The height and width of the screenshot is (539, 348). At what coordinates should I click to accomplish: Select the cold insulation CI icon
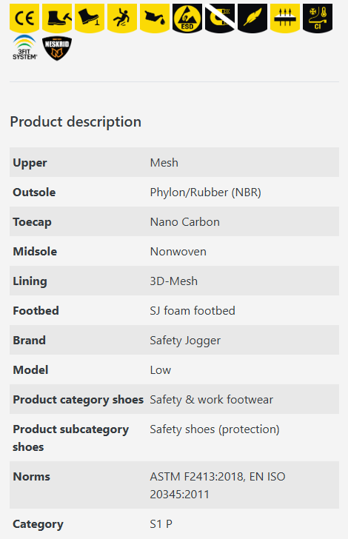point(318,19)
